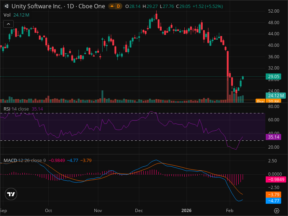The width and height of the screenshot is (288, 216).
Task: Click the 60.00 RSI scale label
Action: (274, 120)
